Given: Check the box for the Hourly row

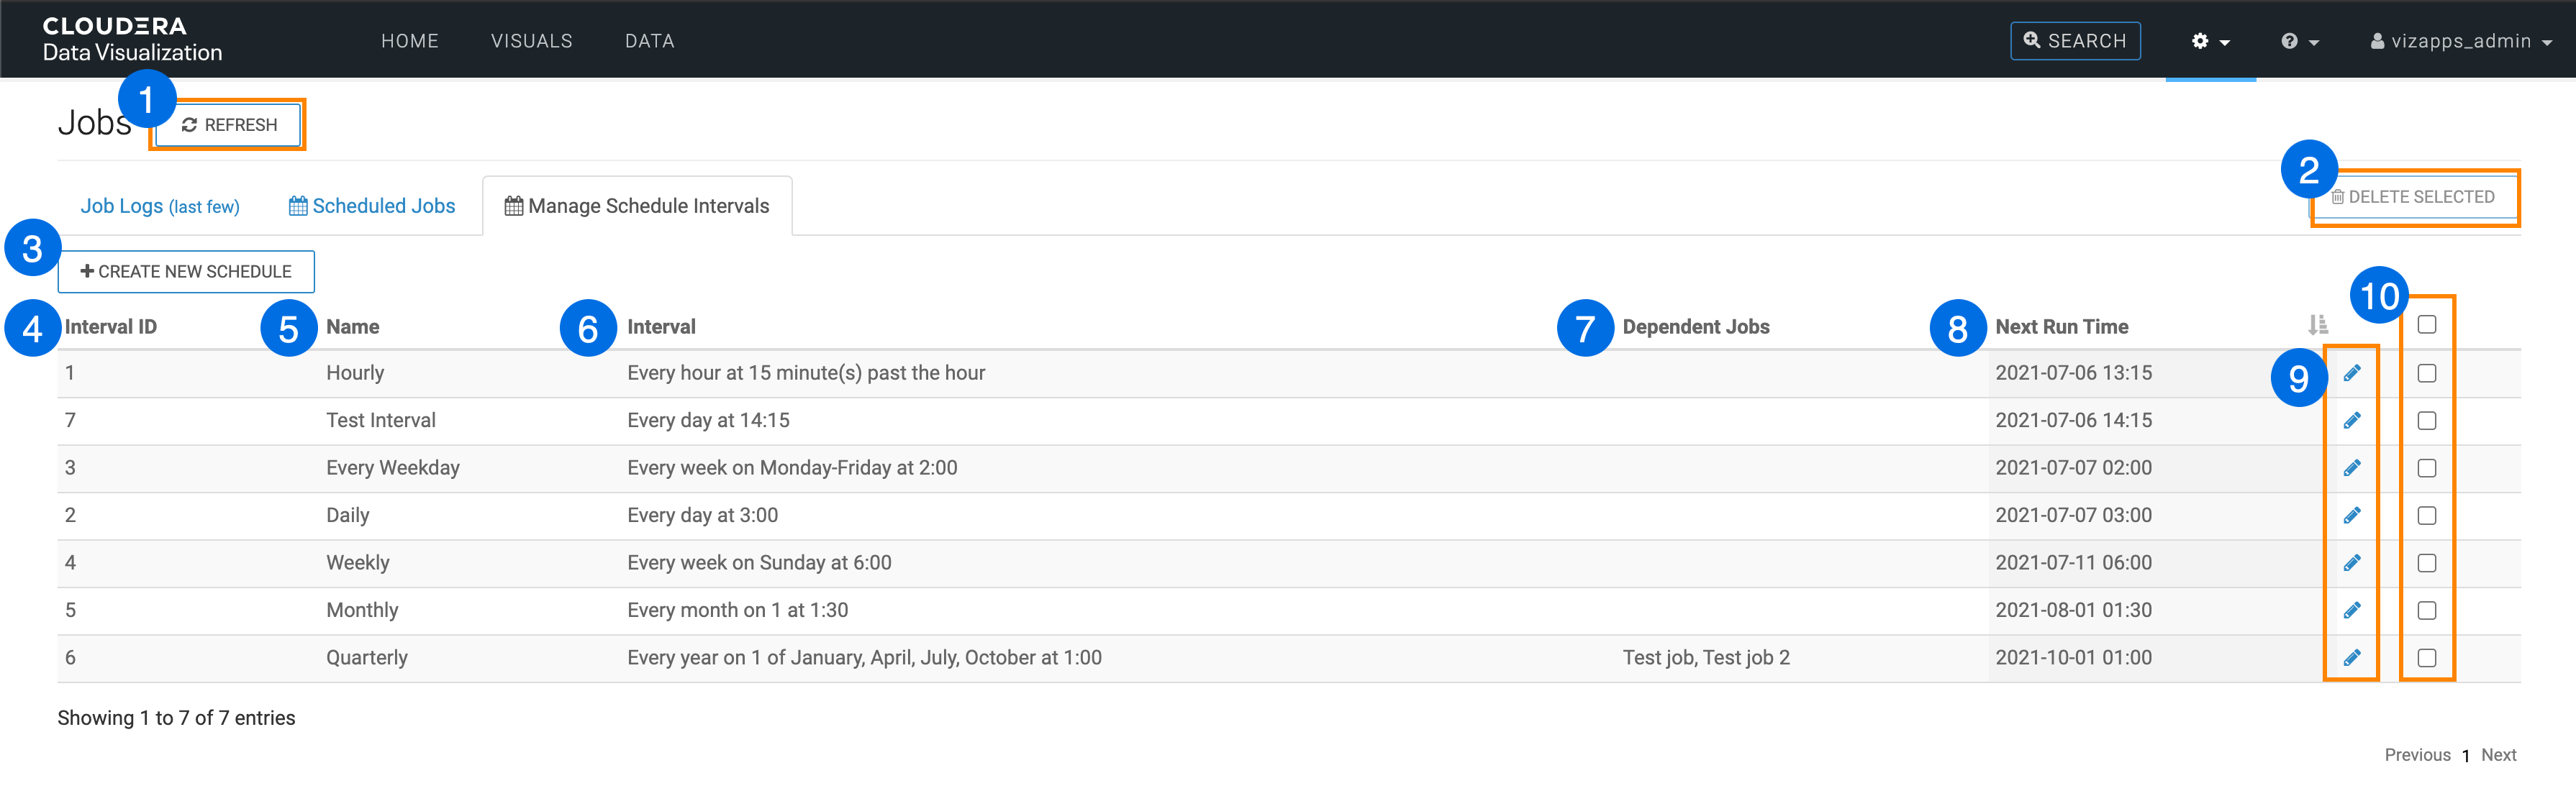Looking at the screenshot, I should coord(2426,373).
